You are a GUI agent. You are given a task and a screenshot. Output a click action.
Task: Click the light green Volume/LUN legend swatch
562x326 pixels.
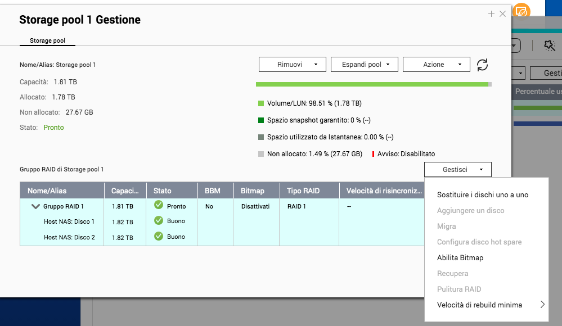[261, 103]
